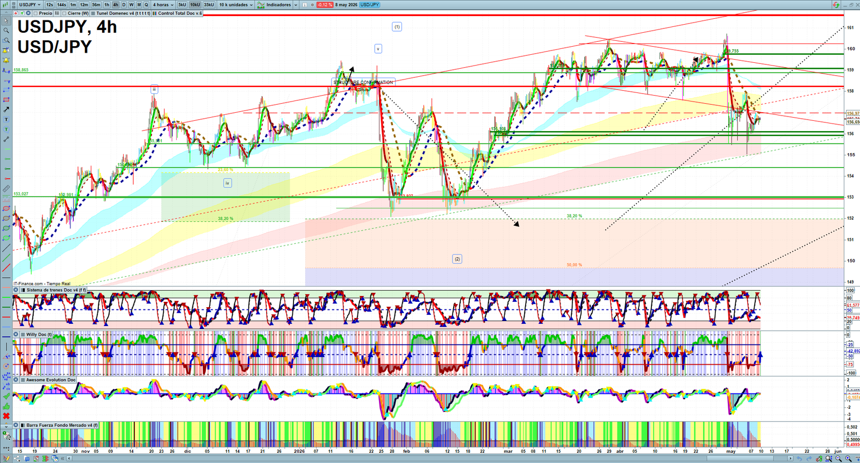Click the -0,12 % change indicator
Viewport: 860px width, 463px height.
click(x=325, y=5)
